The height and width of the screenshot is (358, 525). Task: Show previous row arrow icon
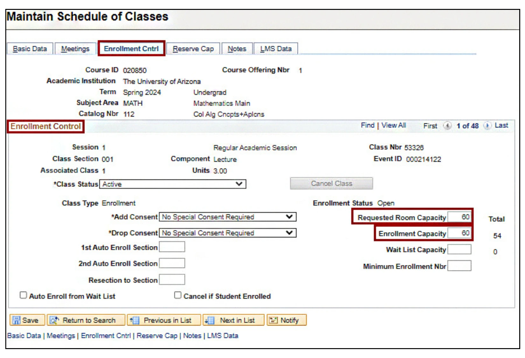[x=447, y=126]
